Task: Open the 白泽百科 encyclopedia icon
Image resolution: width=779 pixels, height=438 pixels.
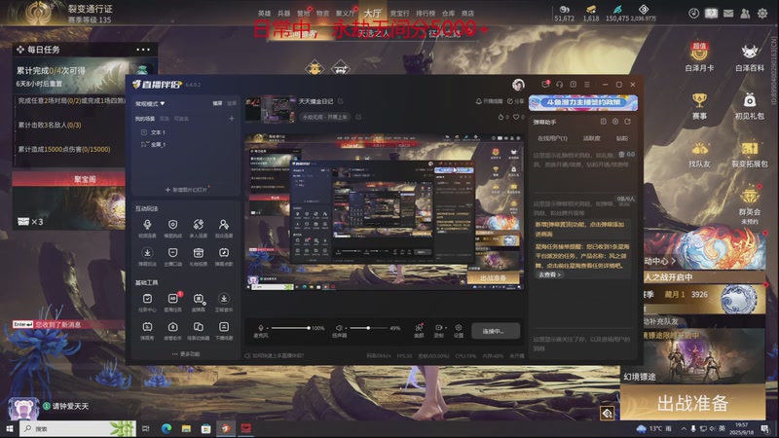Action: [749, 53]
